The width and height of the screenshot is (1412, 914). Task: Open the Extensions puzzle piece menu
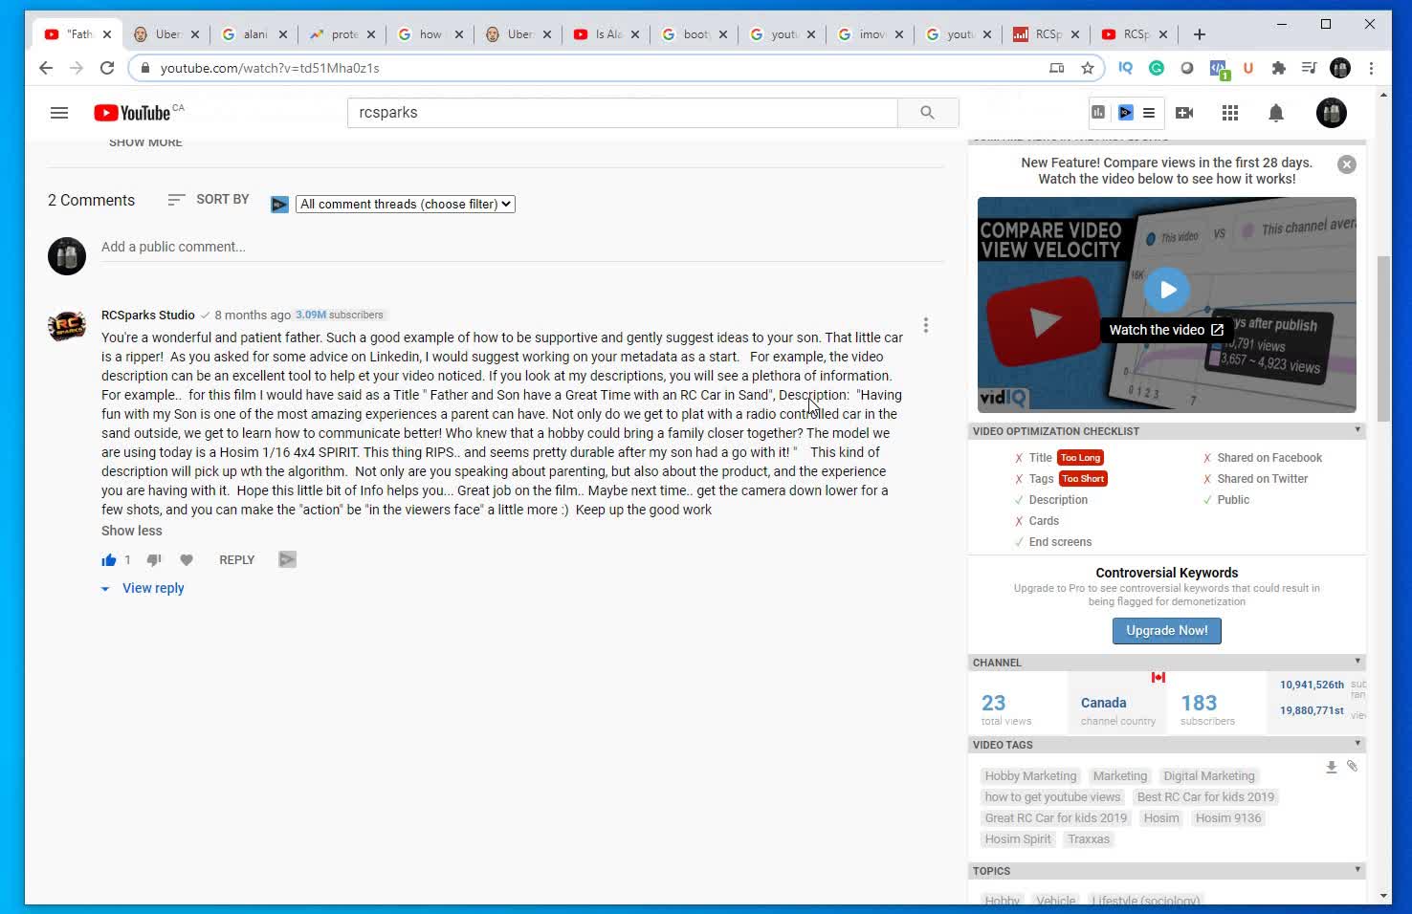[x=1279, y=68]
